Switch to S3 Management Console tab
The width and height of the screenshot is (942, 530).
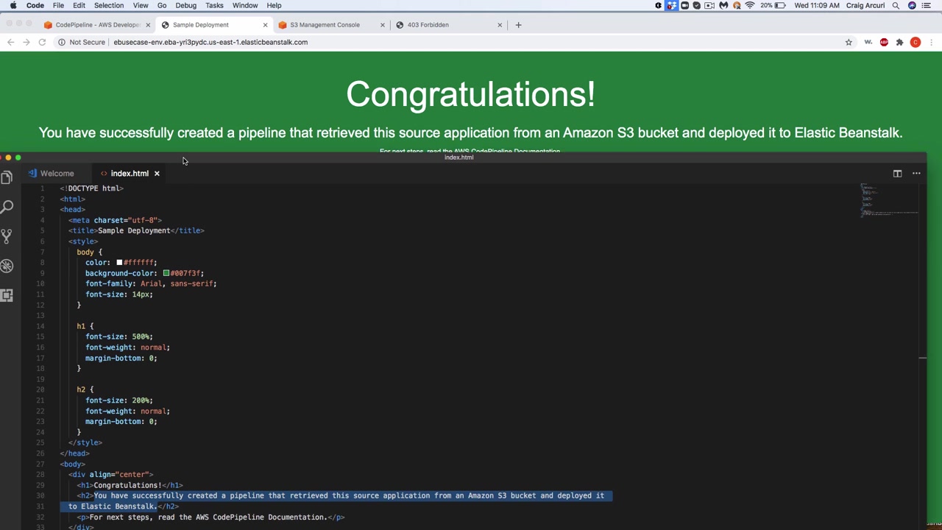tap(325, 25)
